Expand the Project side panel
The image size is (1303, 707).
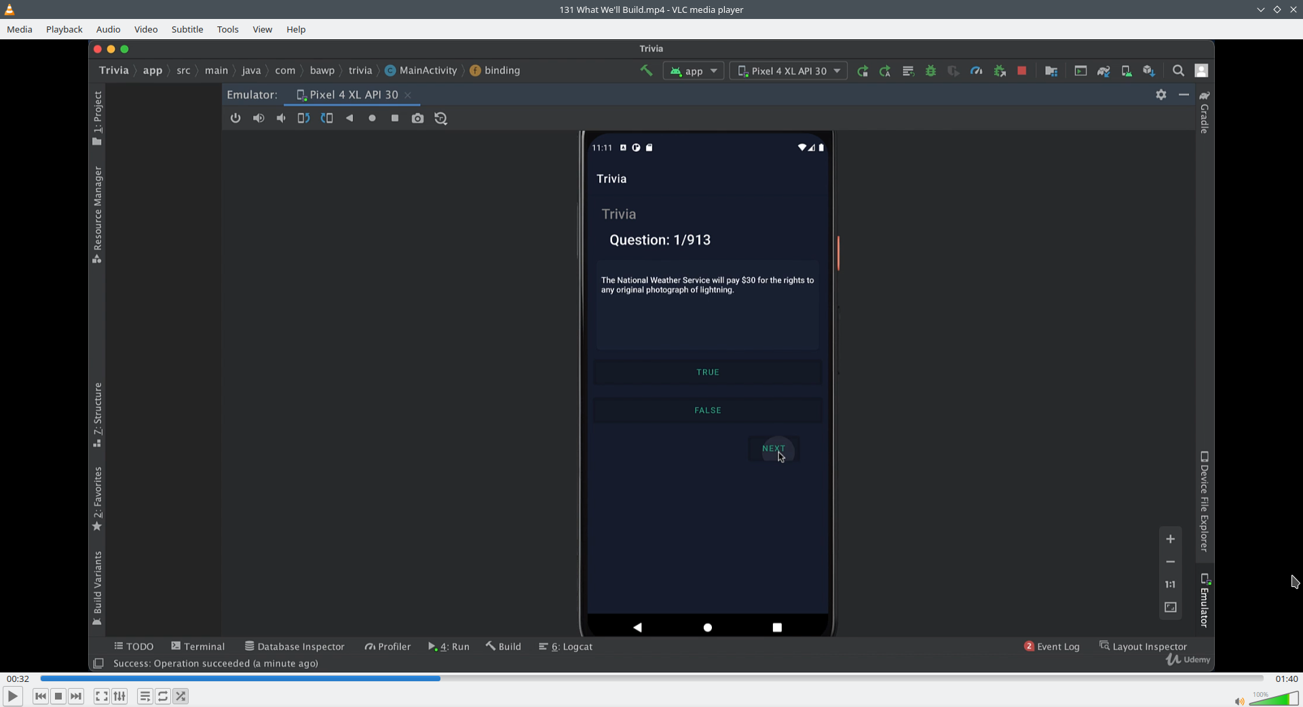pyautogui.click(x=98, y=117)
